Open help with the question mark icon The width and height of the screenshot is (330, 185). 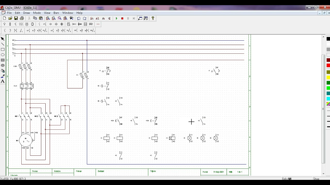[x=153, y=18]
